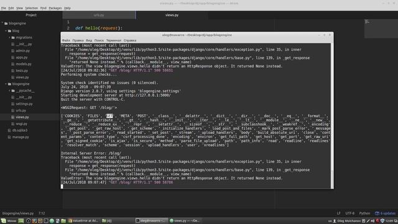Image resolution: width=398 pixels, height=224 pixels.
Task: Click blogengine/views.py path in status bar
Action: [18, 213]
